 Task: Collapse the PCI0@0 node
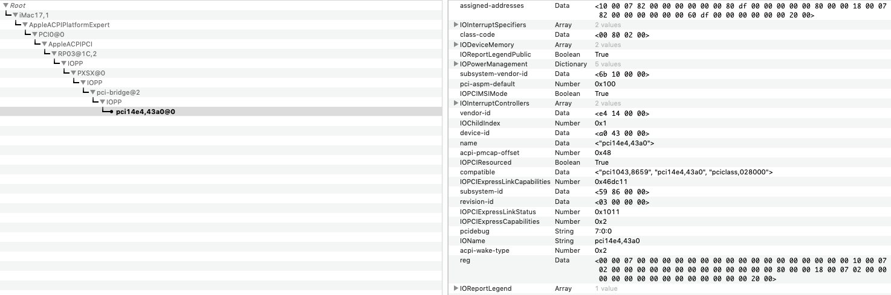point(34,34)
